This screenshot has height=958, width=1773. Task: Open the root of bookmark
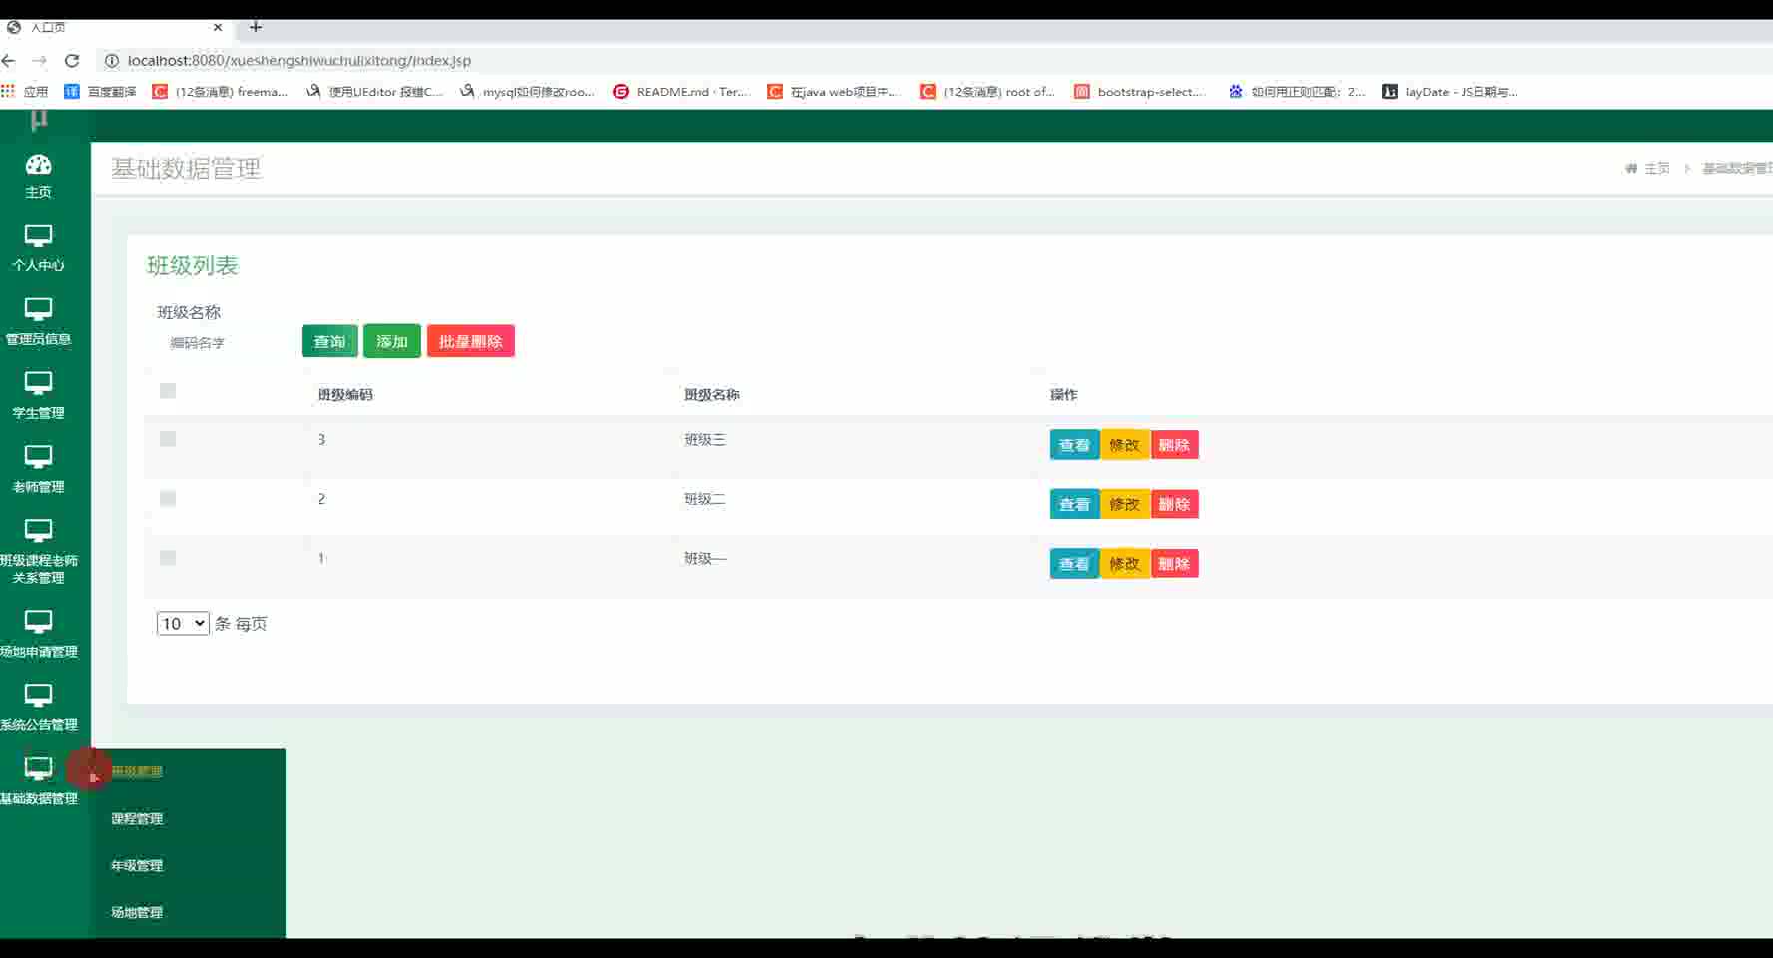988,92
